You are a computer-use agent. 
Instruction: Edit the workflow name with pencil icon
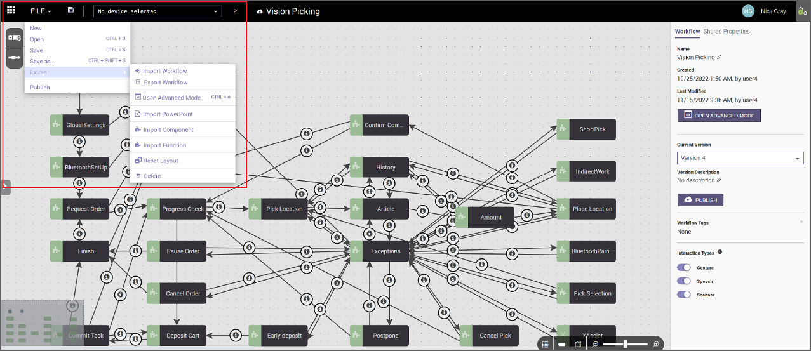pyautogui.click(x=720, y=57)
